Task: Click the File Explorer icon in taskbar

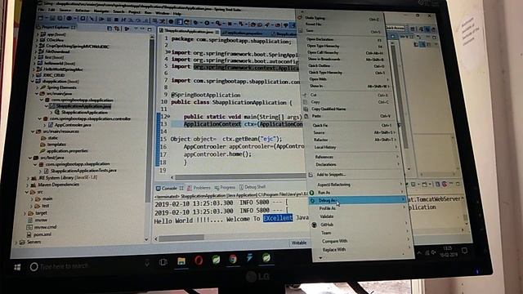Action: tap(181, 261)
